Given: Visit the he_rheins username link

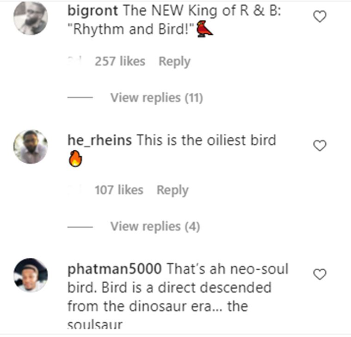Looking at the screenshot, I should pyautogui.click(x=99, y=140).
